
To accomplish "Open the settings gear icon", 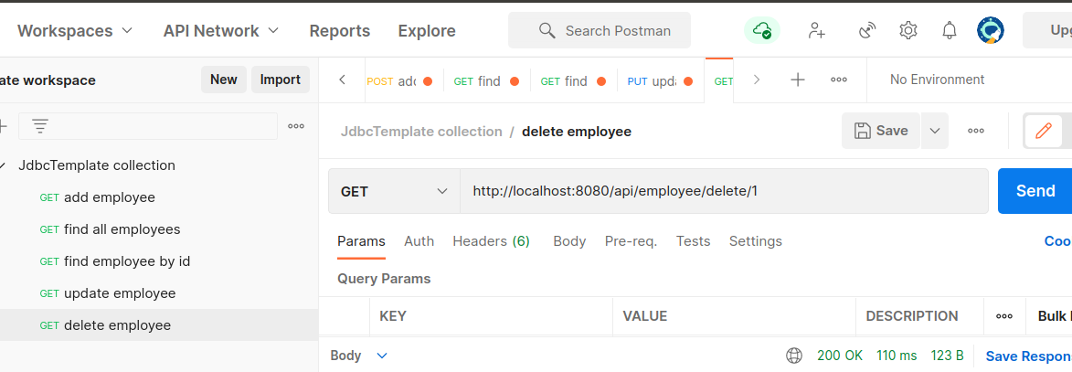I will point(907,31).
